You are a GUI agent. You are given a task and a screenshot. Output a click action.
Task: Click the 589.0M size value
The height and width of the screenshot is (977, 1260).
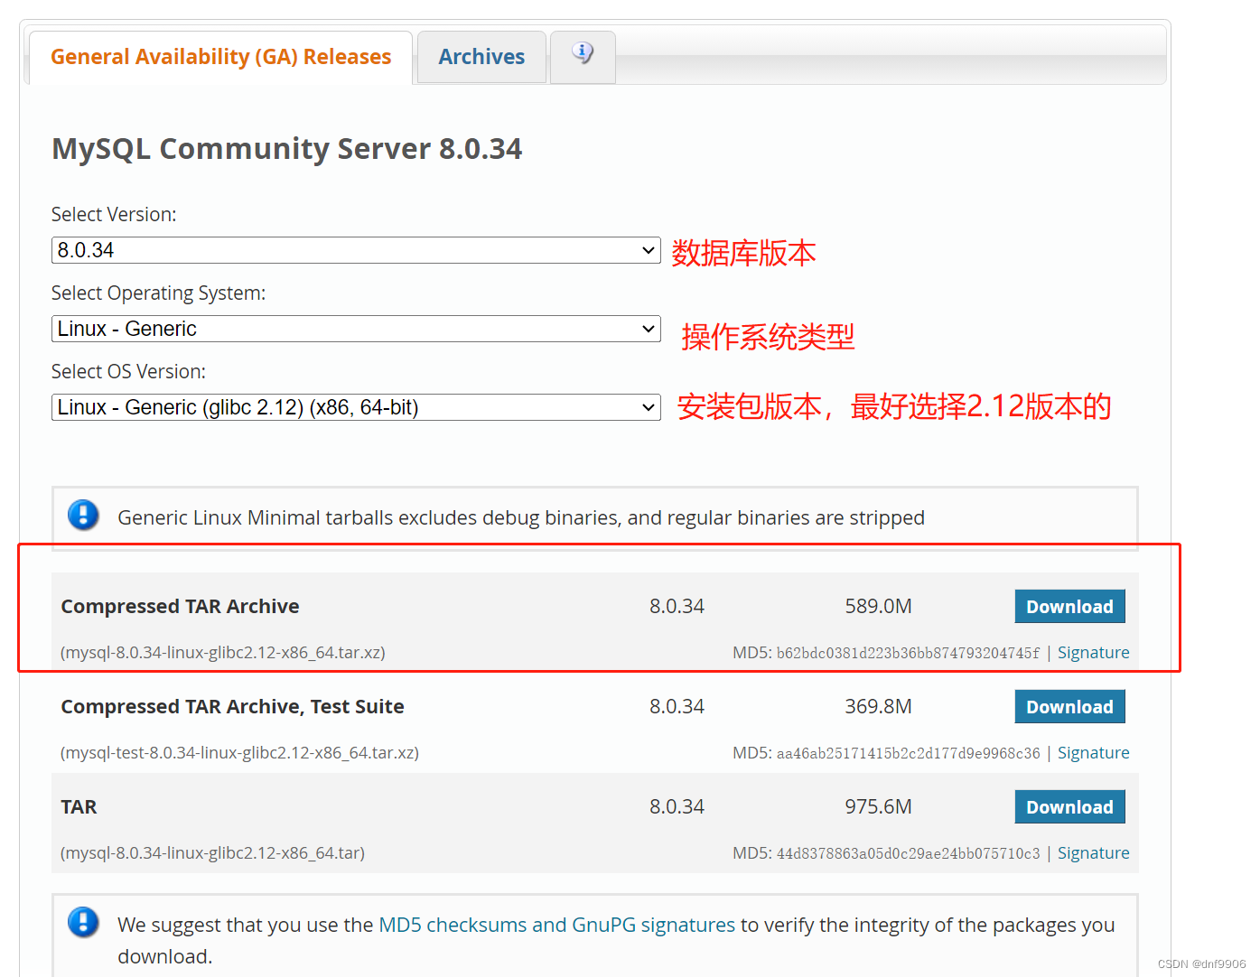point(878,607)
